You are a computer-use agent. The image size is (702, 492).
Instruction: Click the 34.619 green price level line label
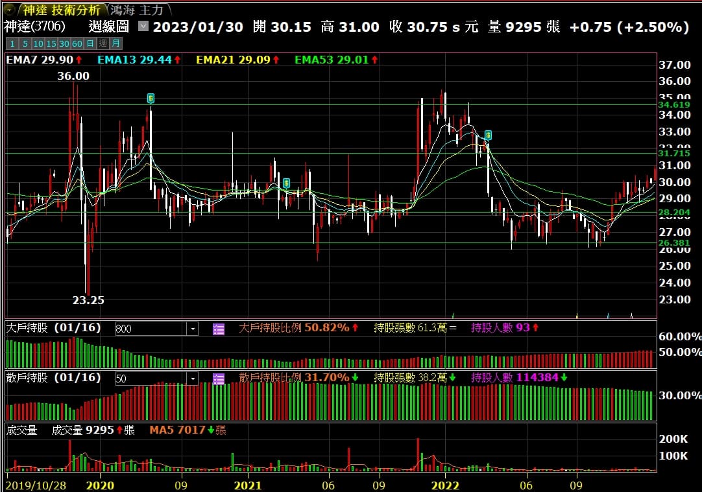pyautogui.click(x=674, y=104)
